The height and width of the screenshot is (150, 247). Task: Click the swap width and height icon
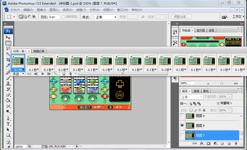point(143,17)
